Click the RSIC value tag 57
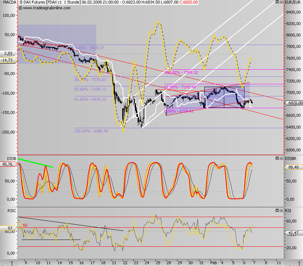 [x=9, y=228]
